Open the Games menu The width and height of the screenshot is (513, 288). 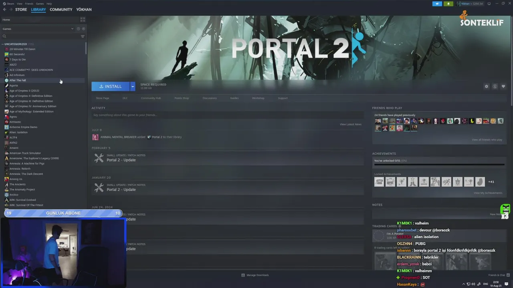pyautogui.click(x=40, y=4)
